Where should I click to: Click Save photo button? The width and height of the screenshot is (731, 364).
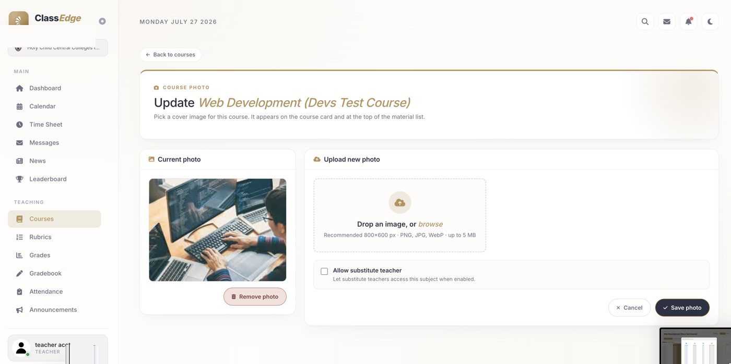pos(682,308)
